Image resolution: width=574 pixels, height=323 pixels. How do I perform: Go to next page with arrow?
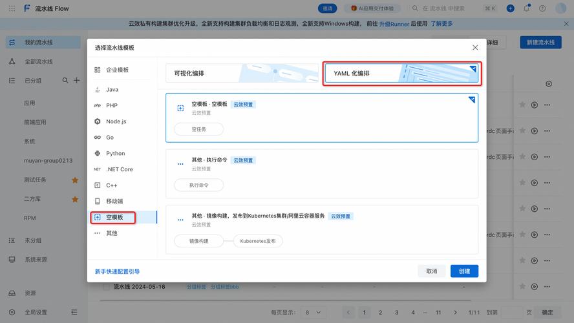tap(455, 313)
